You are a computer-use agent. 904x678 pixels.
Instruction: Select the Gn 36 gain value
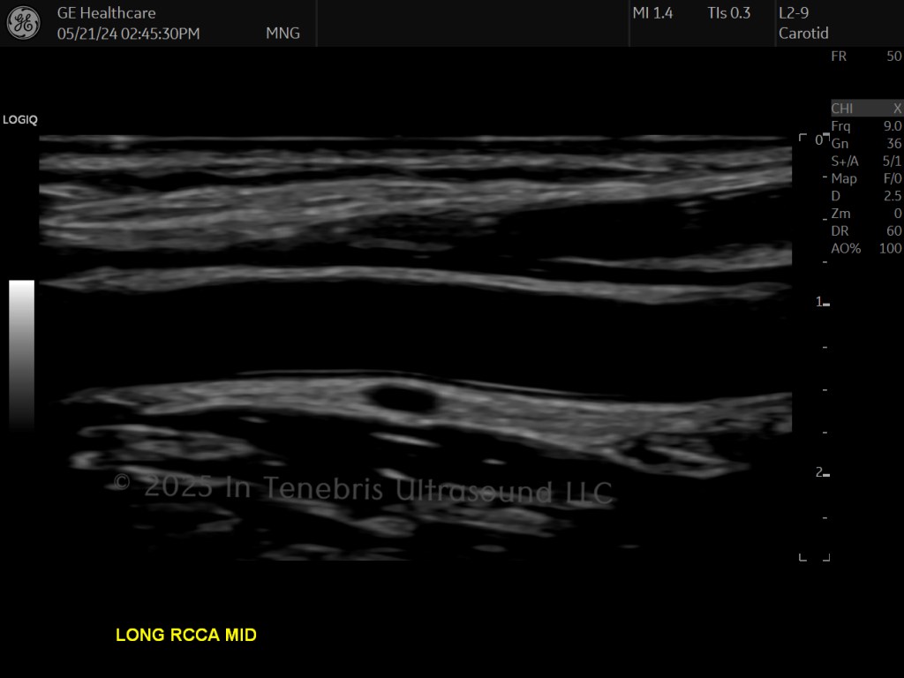867,144
